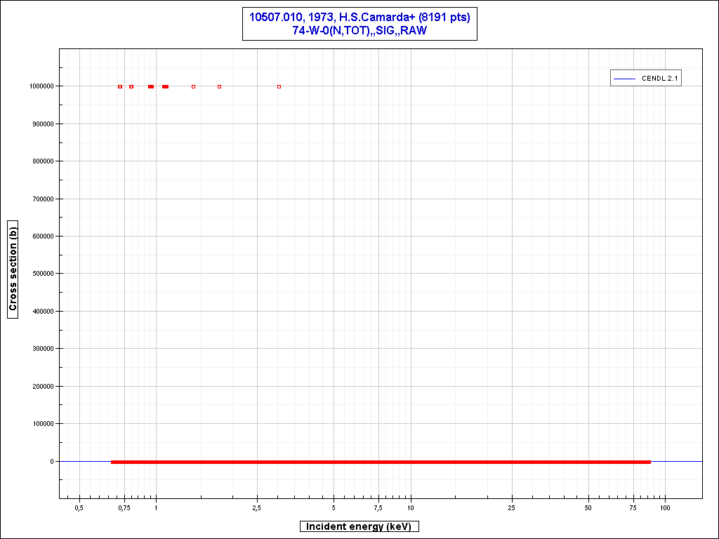Click the 50 tick label on the x-axis
Image resolution: width=719 pixels, height=539 pixels.
(x=588, y=507)
